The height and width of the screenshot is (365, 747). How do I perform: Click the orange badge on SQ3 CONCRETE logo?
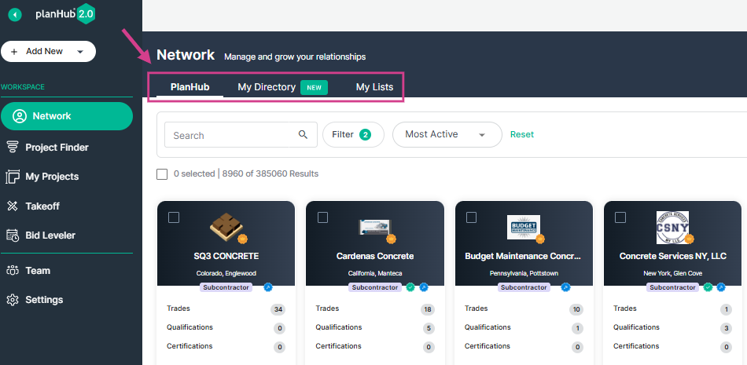pyautogui.click(x=242, y=239)
